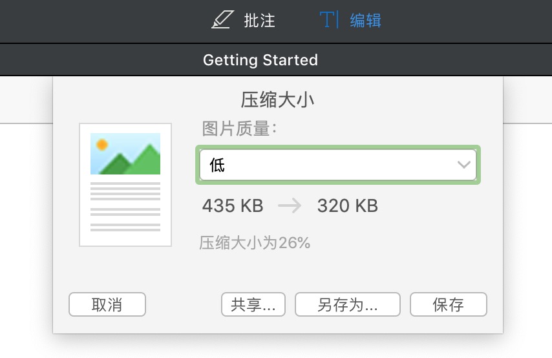Click the 图片质量 label
The width and height of the screenshot is (552, 358).
(239, 129)
